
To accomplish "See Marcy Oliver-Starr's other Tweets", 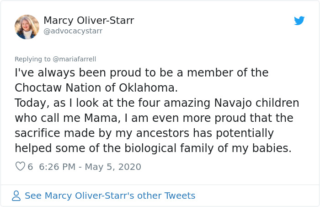I will click(x=110, y=196).
